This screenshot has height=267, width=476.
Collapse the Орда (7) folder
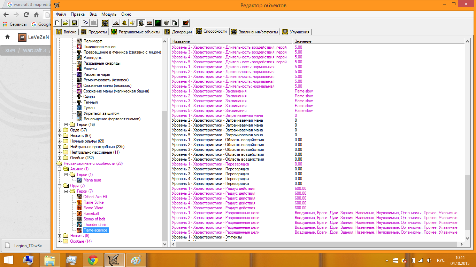pyautogui.click(x=60, y=186)
